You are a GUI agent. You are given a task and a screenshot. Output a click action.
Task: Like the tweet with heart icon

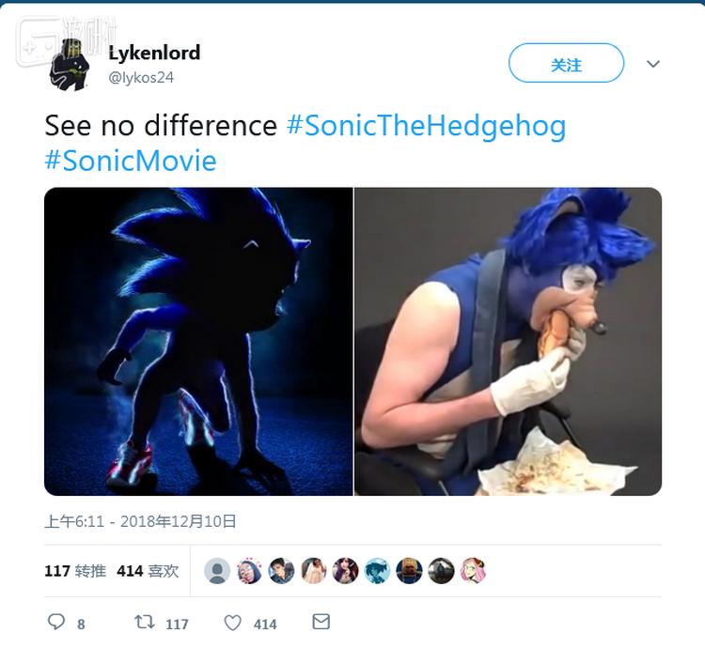[232, 622]
